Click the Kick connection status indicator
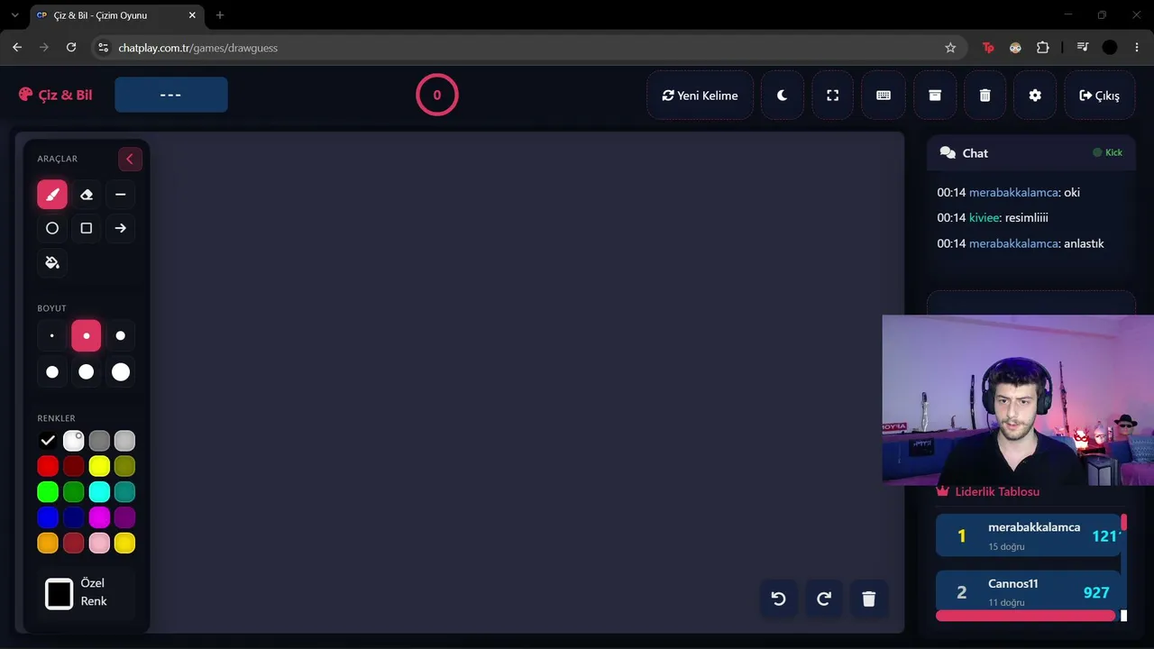 [1108, 152]
